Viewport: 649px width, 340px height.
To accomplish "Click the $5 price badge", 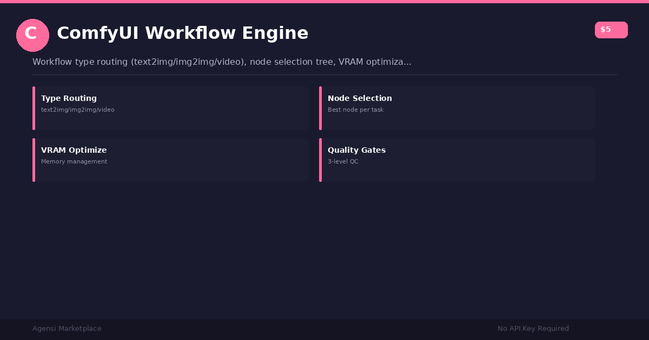I will click(x=611, y=30).
